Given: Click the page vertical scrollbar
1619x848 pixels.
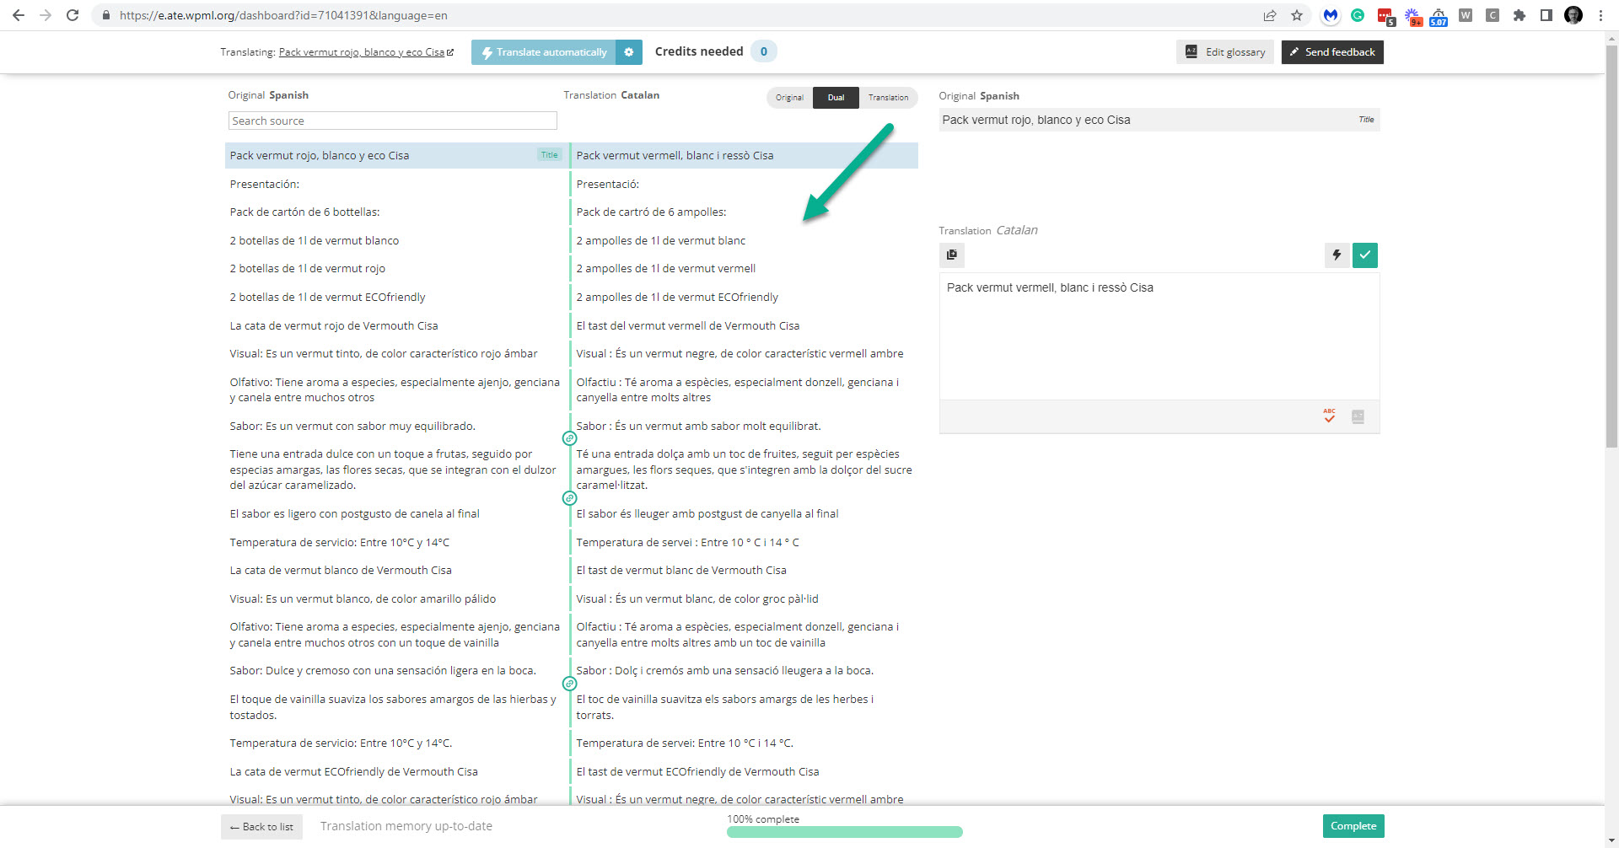Looking at the screenshot, I should pos(1611,244).
